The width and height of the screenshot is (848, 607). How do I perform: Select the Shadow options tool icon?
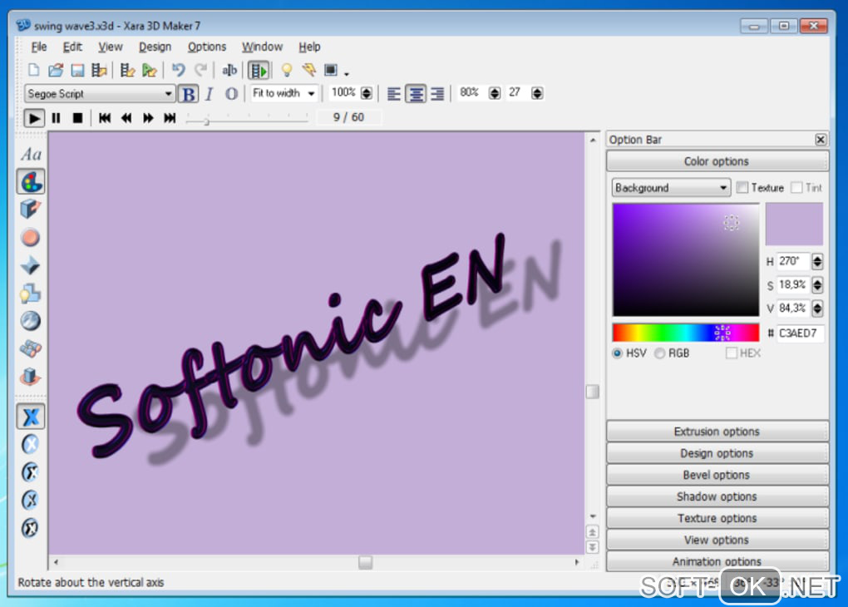point(31,294)
